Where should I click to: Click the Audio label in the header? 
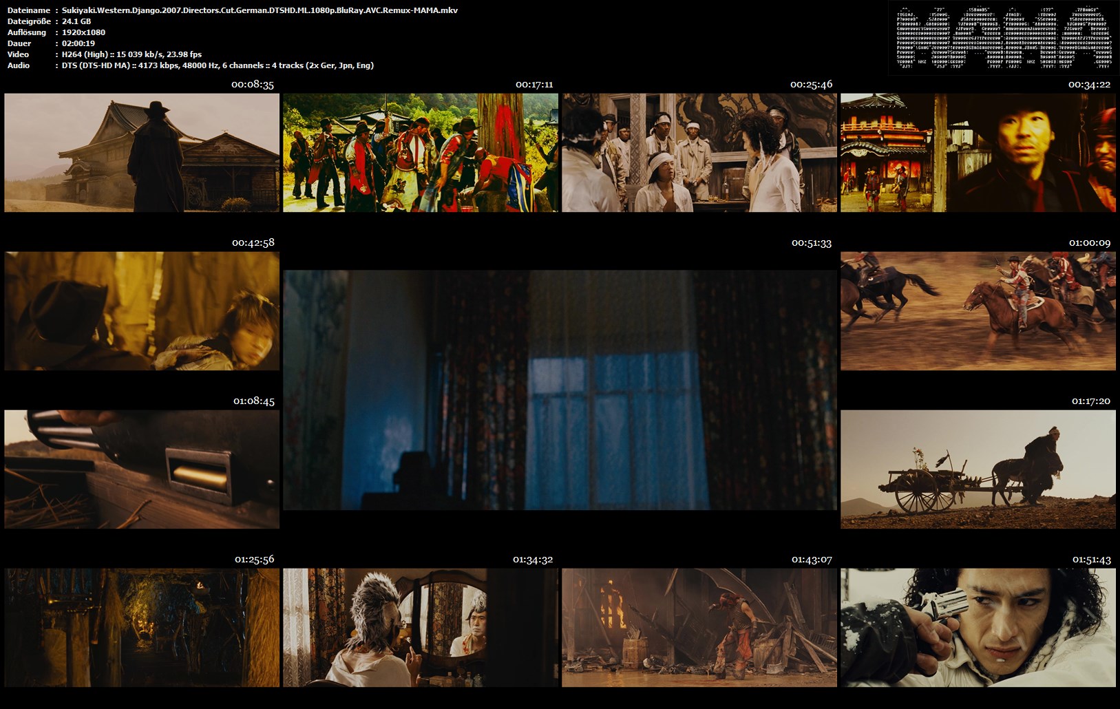coord(19,65)
